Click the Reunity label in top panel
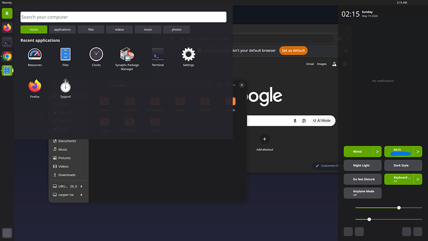428x241 pixels. click(x=7, y=3)
